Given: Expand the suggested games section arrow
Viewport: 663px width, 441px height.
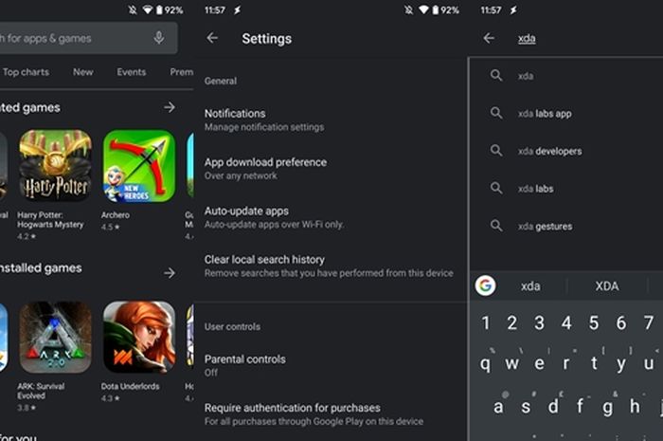Looking at the screenshot, I should 170,107.
